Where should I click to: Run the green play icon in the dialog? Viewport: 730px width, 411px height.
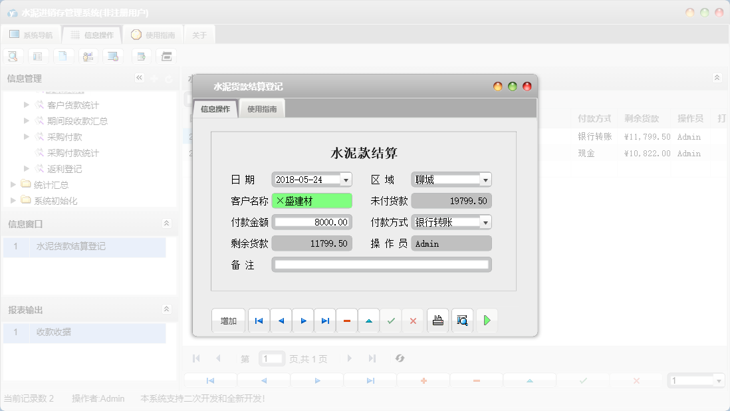(x=486, y=321)
